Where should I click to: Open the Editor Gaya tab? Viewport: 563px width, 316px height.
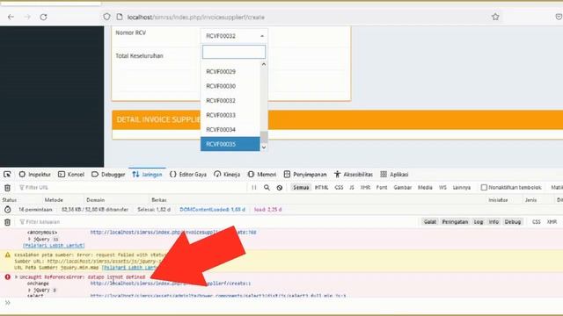188,175
